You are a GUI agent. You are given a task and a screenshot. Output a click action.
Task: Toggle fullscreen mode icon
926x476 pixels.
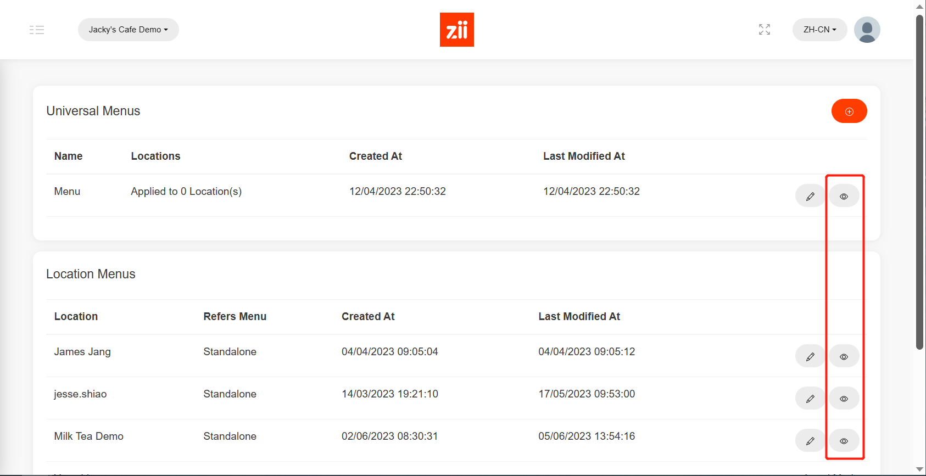click(x=764, y=30)
